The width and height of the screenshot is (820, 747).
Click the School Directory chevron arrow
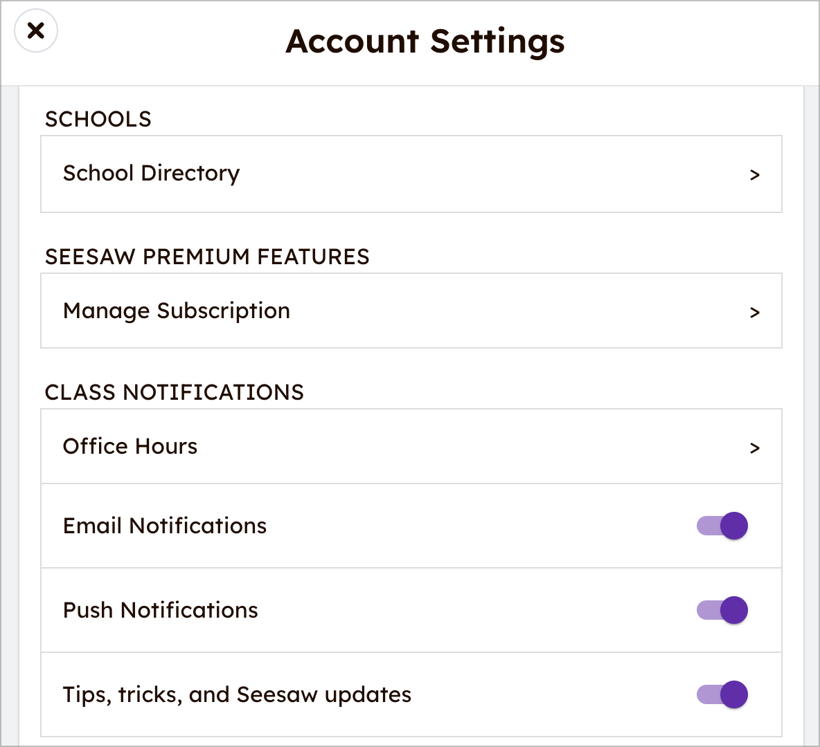[755, 175]
